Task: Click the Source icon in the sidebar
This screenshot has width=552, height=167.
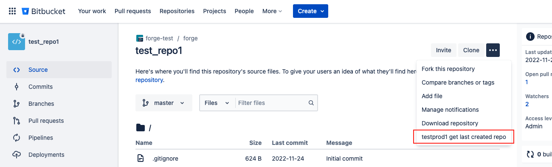Action: (17, 70)
